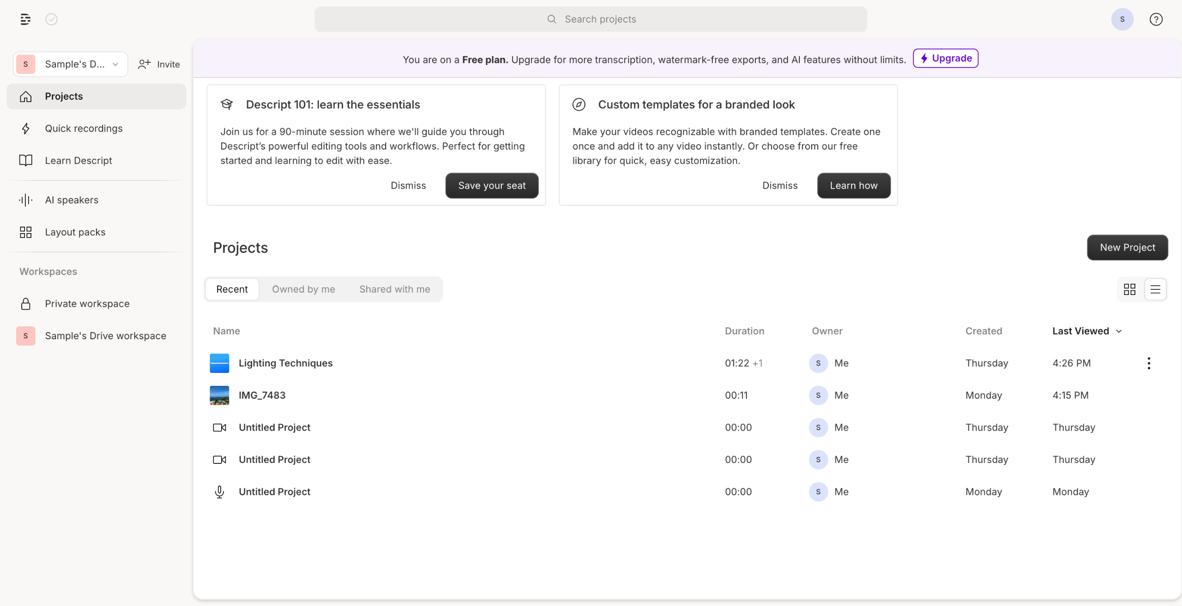This screenshot has width=1182, height=606.
Task: Create a New Project
Action: (x=1127, y=248)
